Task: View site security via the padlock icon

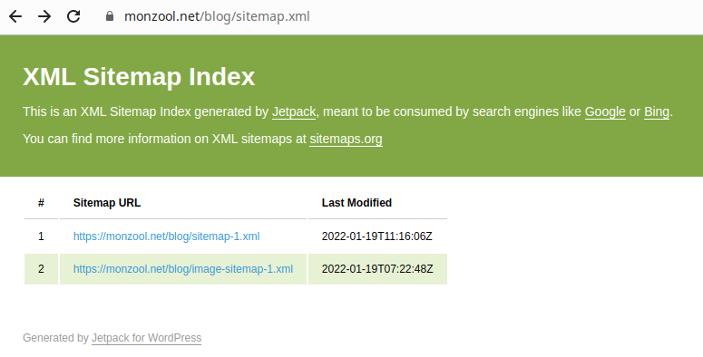Action: tap(110, 16)
